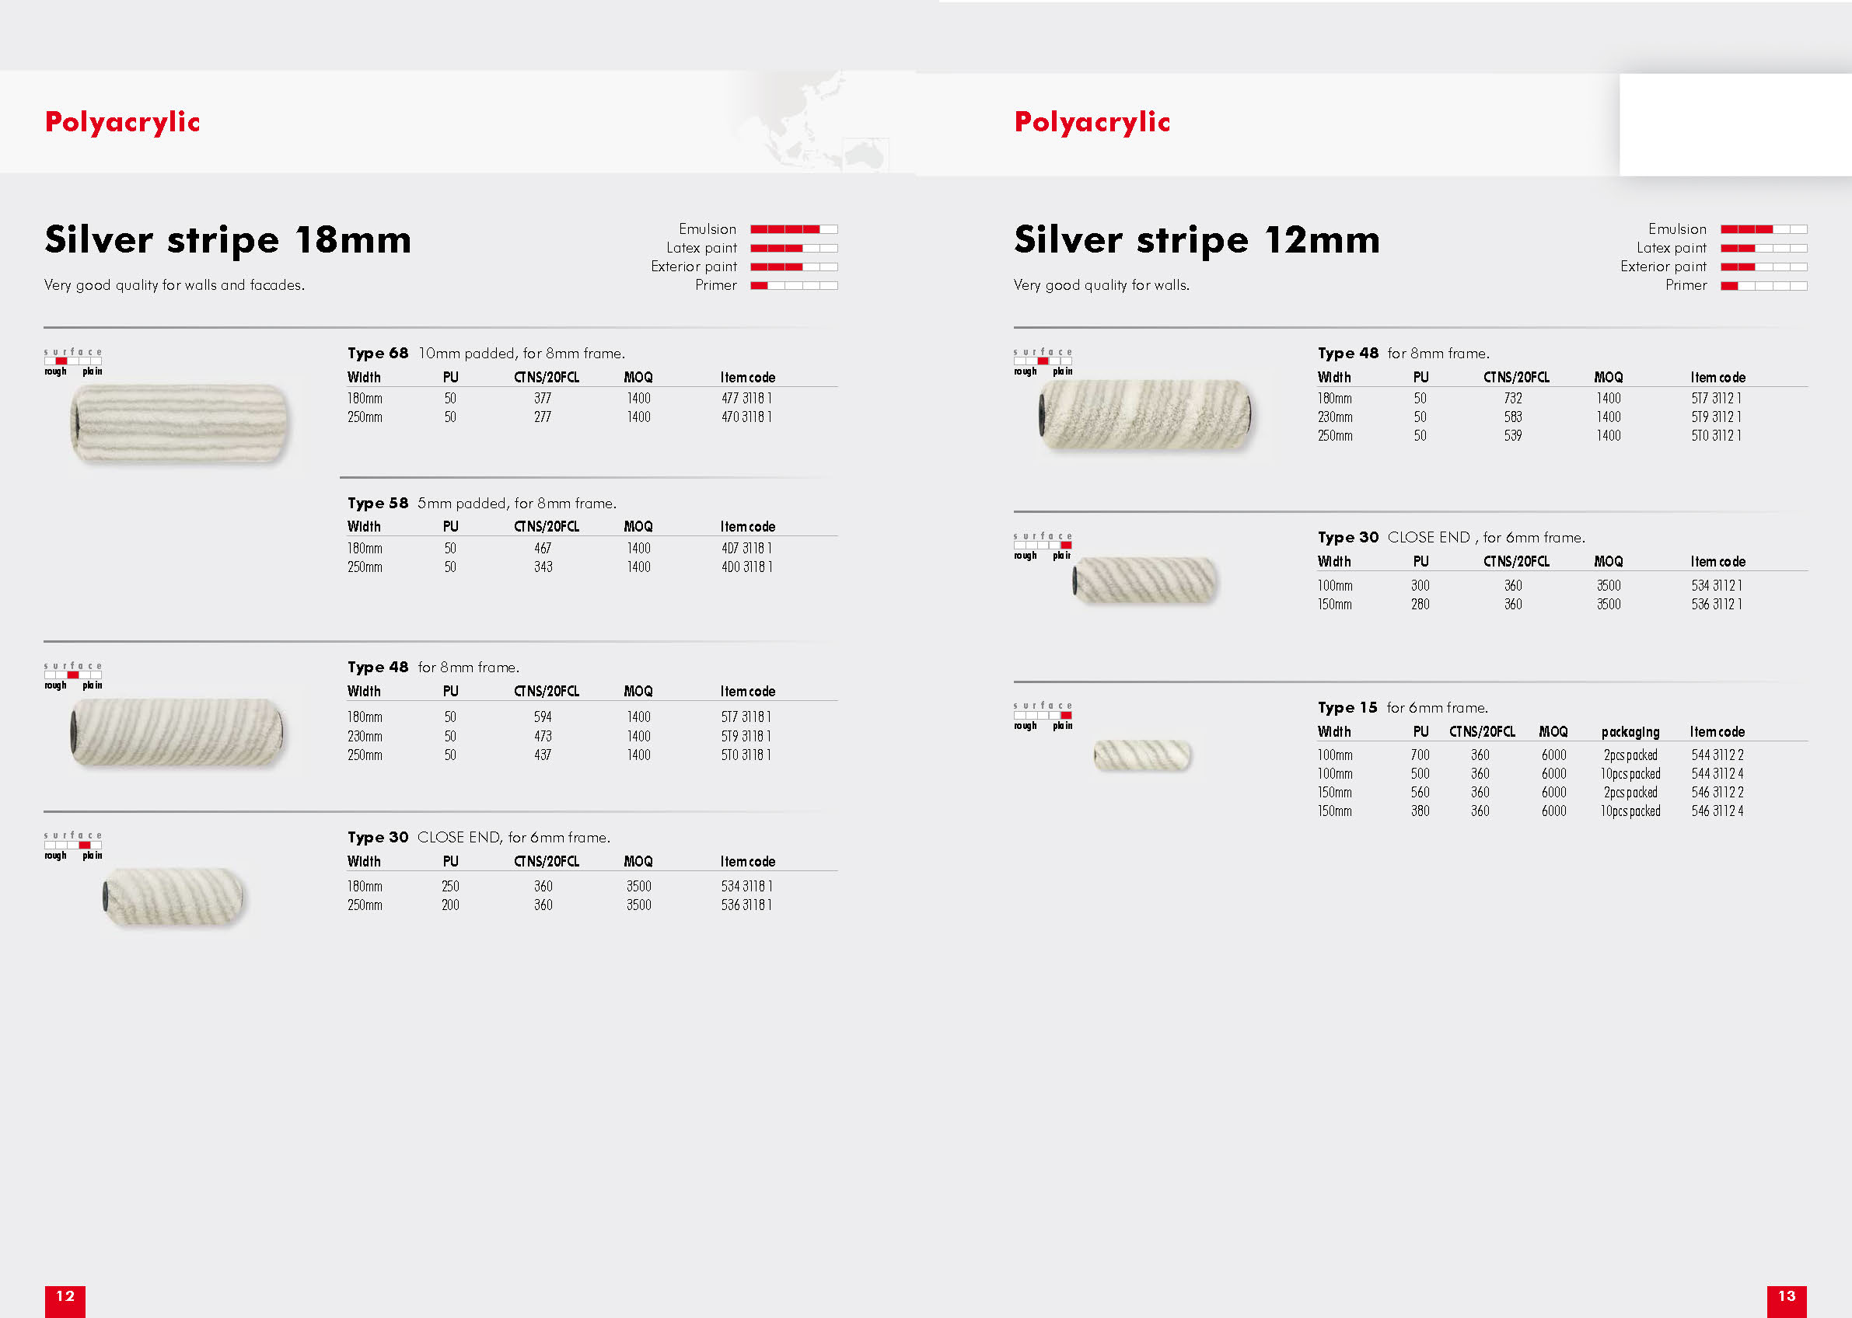This screenshot has height=1318, width=1852.
Task: Click item code '534 3118 1'
Action: pos(746,887)
